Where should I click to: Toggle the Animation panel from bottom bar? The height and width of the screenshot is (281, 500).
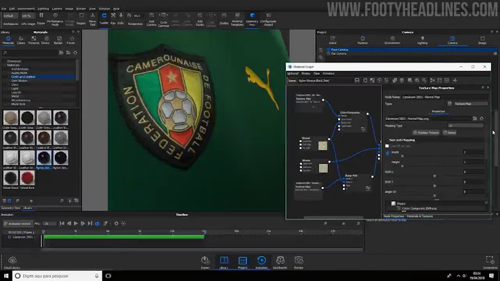(262, 262)
